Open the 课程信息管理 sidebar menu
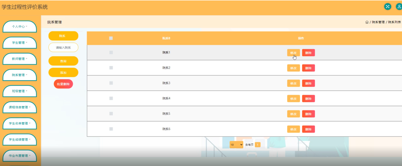 tap(20, 107)
